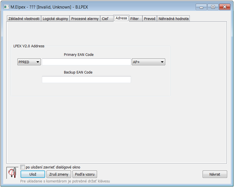Maximize the M.Elpex dialog window
Image resolution: width=234 pixels, height=187 pixels.
pos(213,7)
